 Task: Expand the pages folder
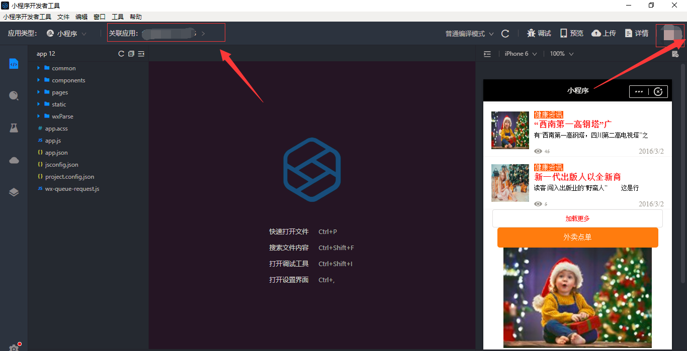click(59, 92)
